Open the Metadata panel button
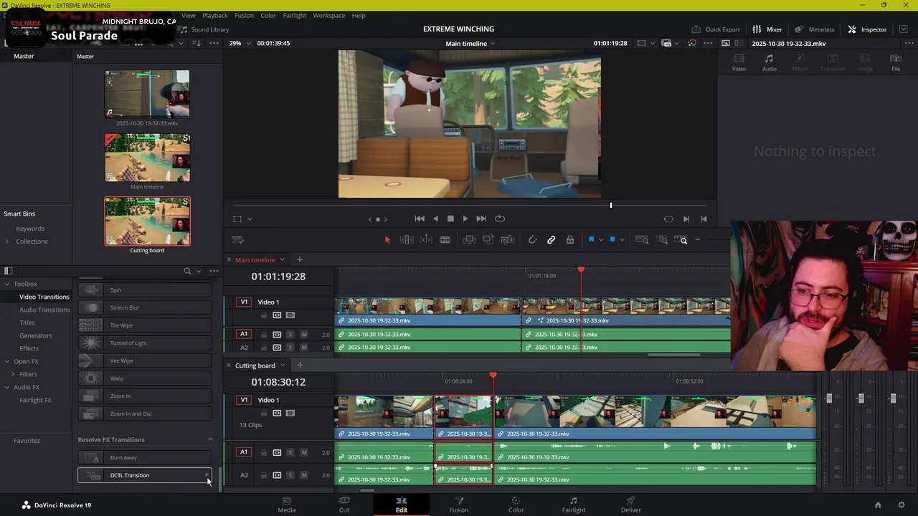The width and height of the screenshot is (918, 516). pos(815,29)
